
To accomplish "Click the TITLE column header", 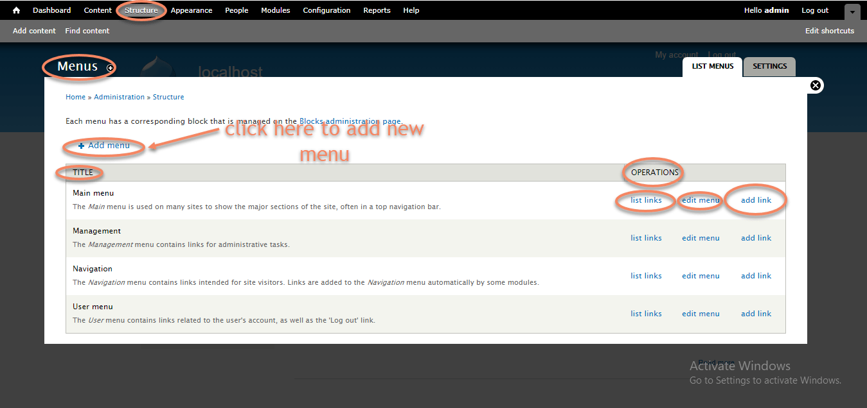I will coord(83,173).
